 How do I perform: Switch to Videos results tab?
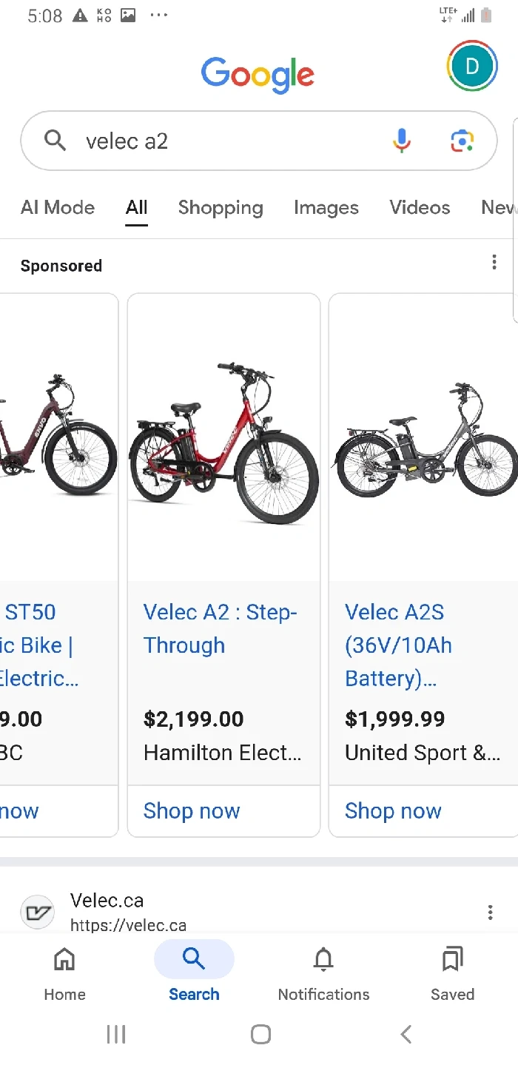[420, 207]
